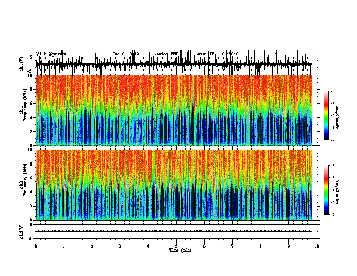
Task: Click the '9' tick on the time axis
Action: [x=288, y=246]
